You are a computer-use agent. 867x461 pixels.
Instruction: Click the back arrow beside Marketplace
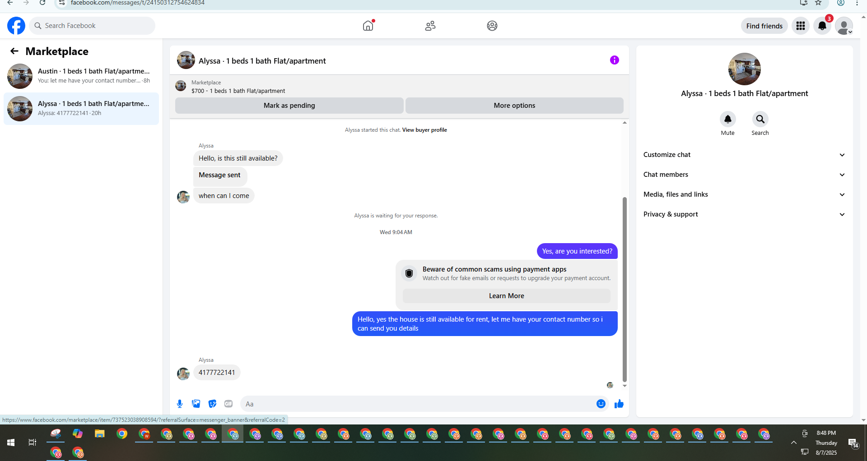point(14,51)
